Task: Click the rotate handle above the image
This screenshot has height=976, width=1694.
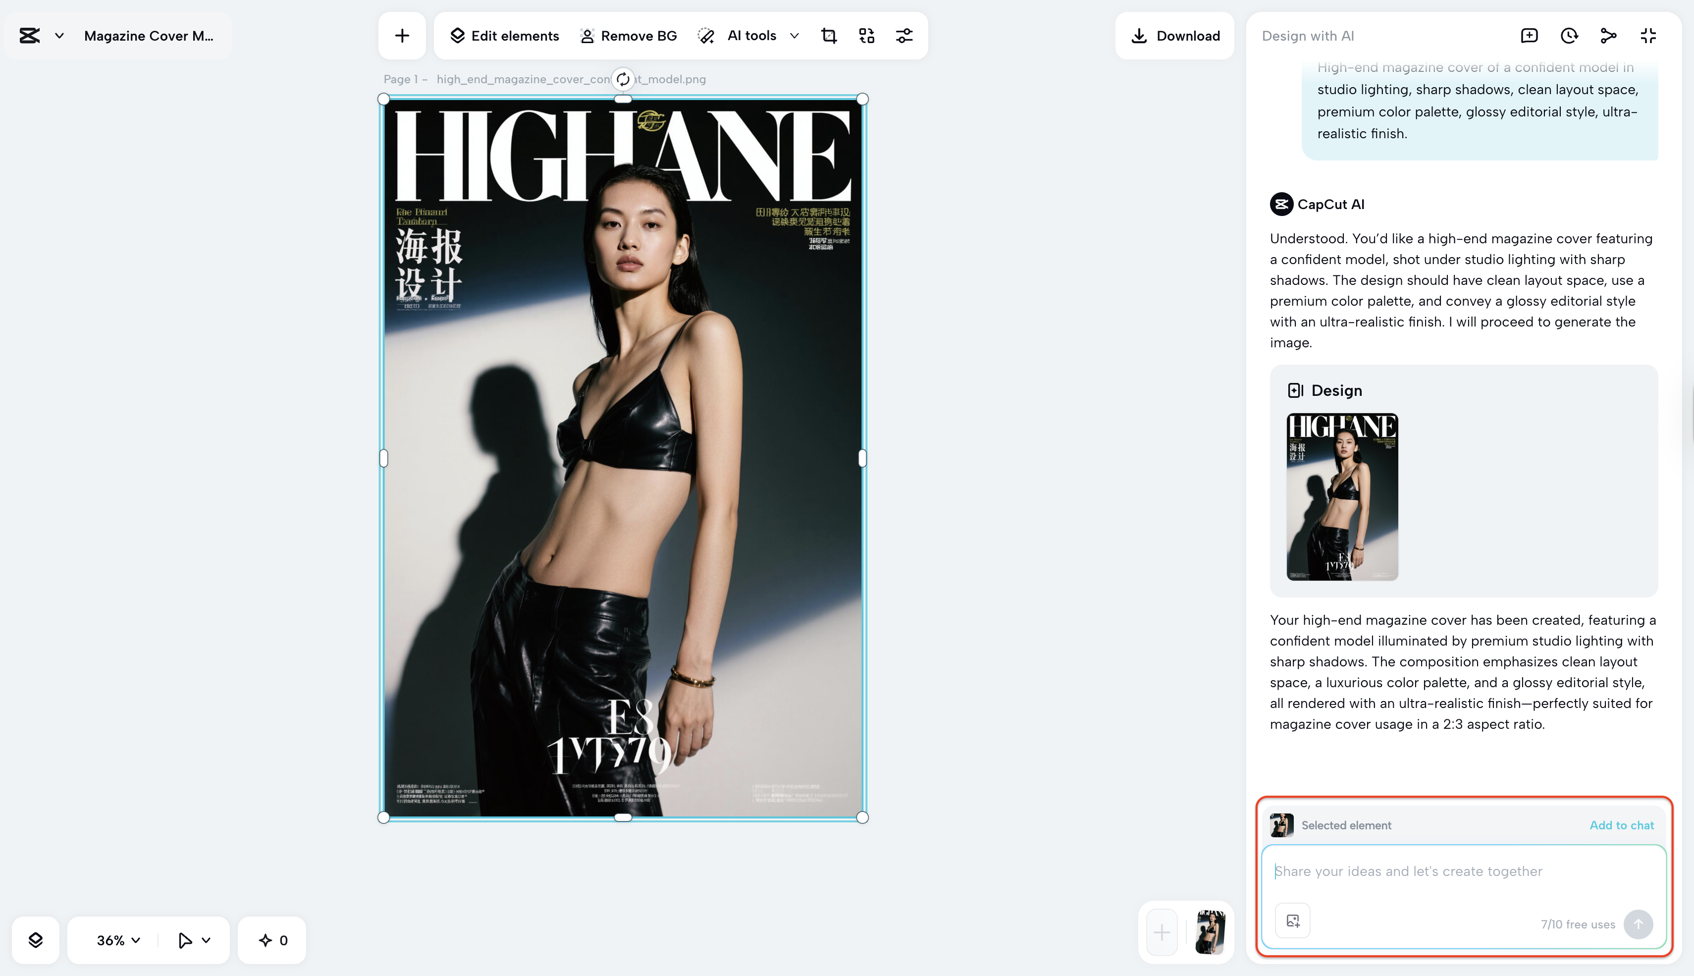Action: click(623, 79)
